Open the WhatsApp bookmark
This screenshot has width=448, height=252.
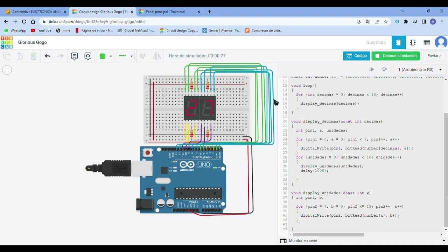pyautogui.click(x=15, y=30)
